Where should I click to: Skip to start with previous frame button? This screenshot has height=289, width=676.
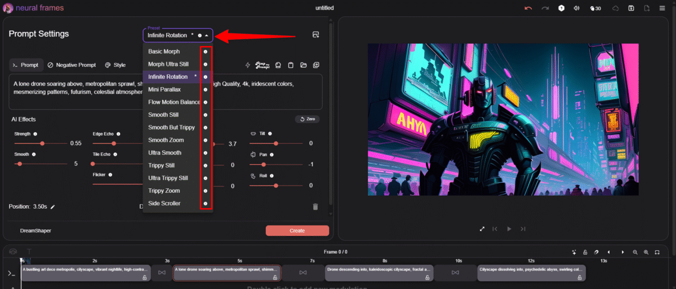[495, 229]
